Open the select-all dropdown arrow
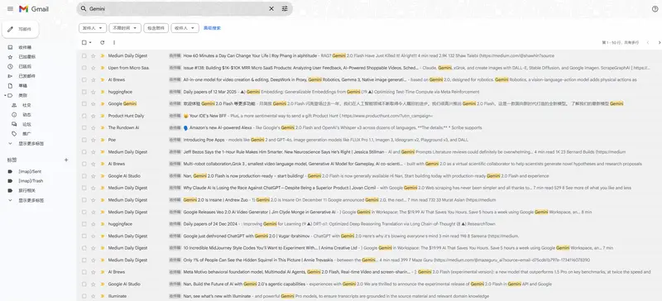662x301 pixels. (90, 43)
